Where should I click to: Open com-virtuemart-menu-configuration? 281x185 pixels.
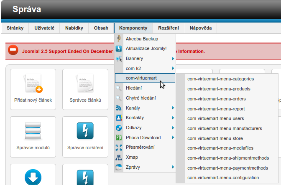coord(223,178)
